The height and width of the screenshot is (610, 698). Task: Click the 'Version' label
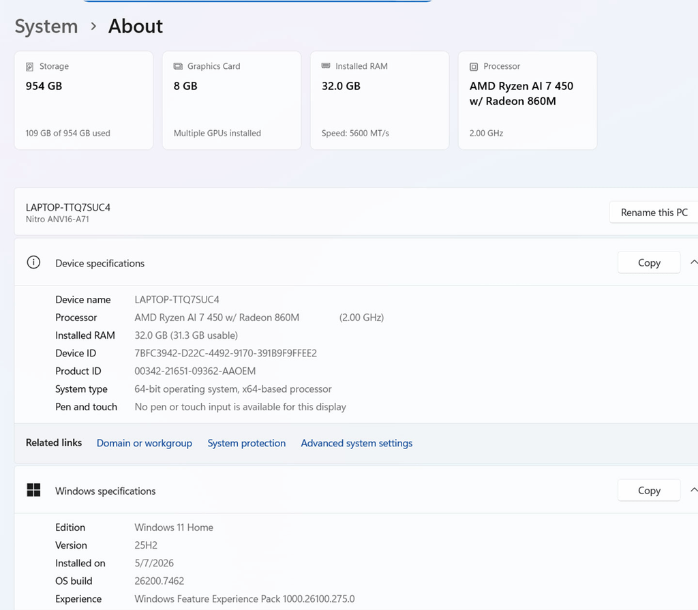(x=71, y=545)
